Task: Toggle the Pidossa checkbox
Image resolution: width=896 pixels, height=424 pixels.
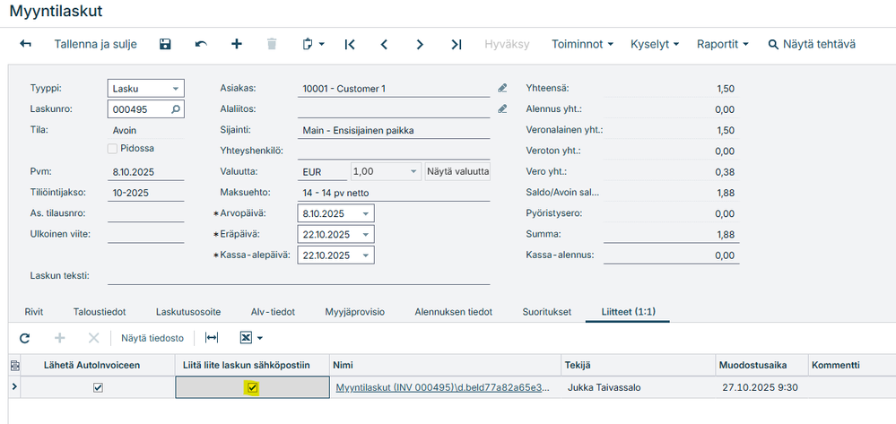Action: pos(113,149)
